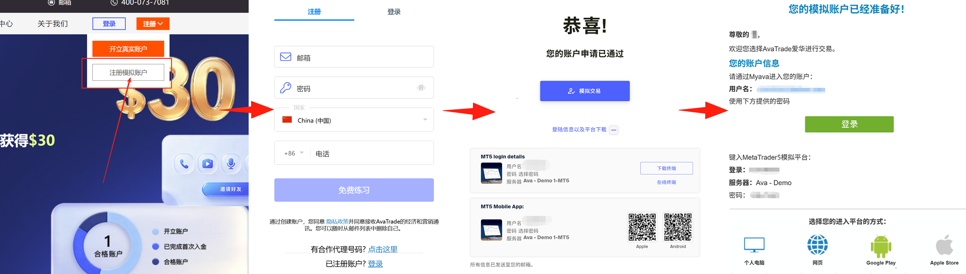Click the envelope icon in the 邮箱 field

[286, 57]
